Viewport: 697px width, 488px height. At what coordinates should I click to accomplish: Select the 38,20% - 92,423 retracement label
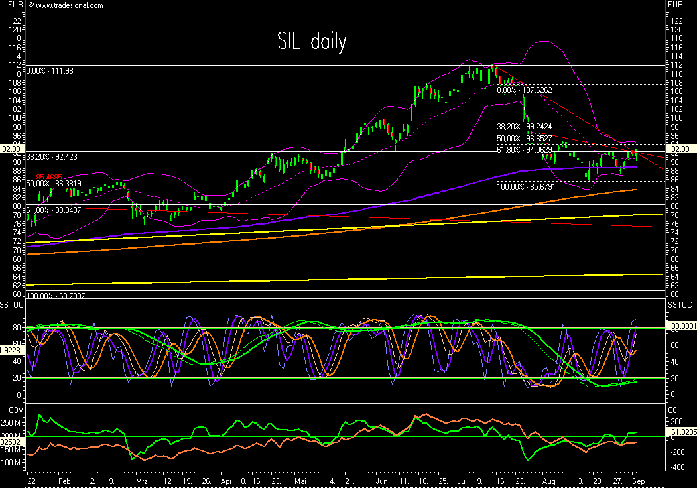(x=54, y=157)
